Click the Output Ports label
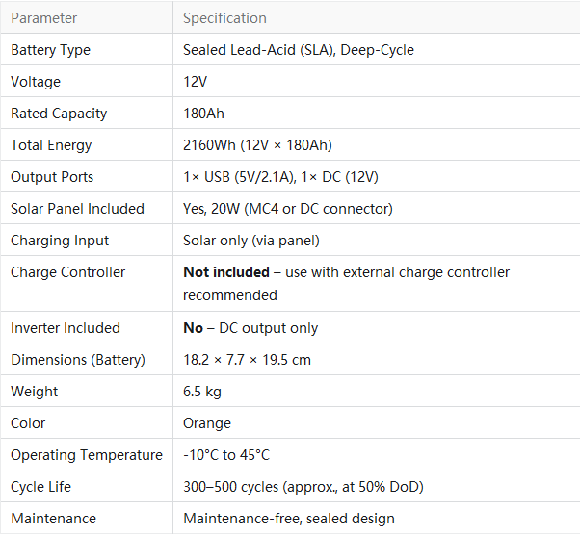The image size is (580, 534). 52,177
